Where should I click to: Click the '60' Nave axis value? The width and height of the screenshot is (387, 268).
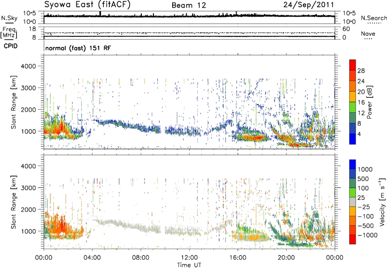coord(346,29)
